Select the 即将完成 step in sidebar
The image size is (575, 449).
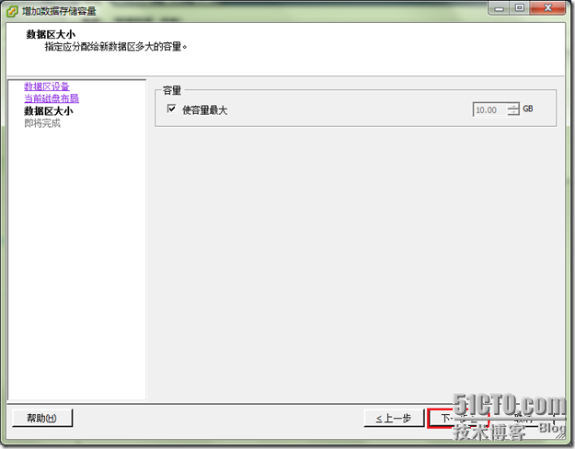42,123
